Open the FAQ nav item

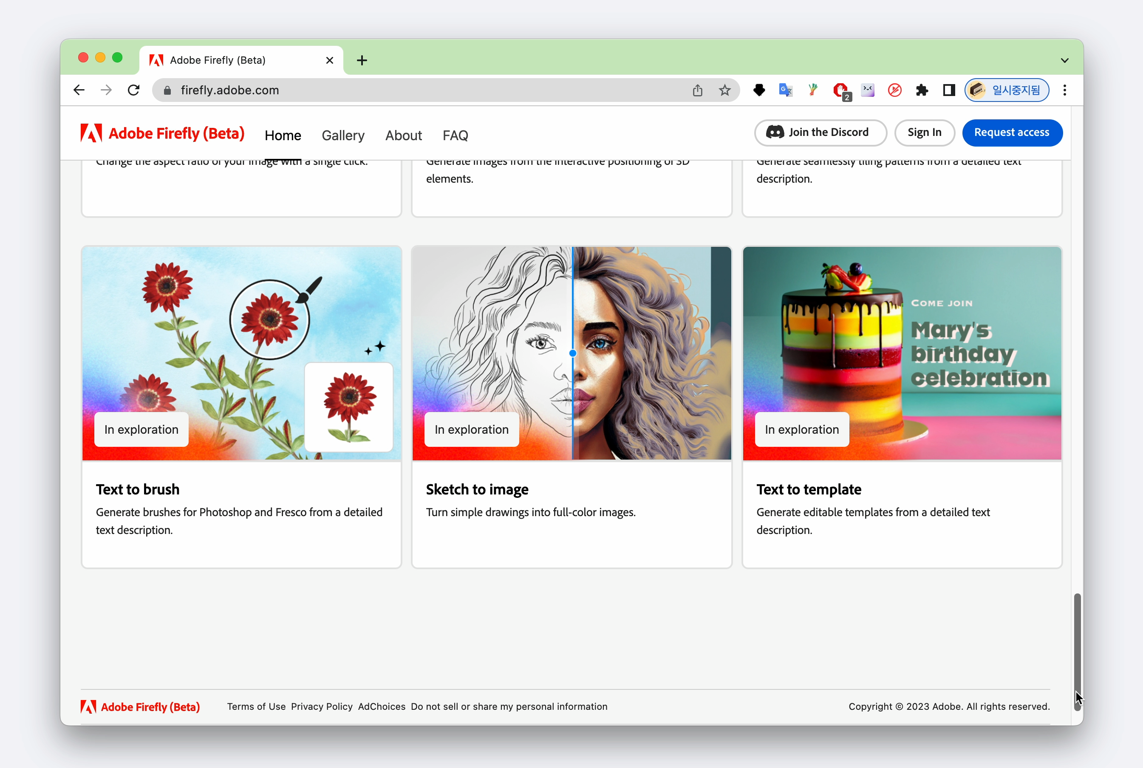pyautogui.click(x=455, y=136)
